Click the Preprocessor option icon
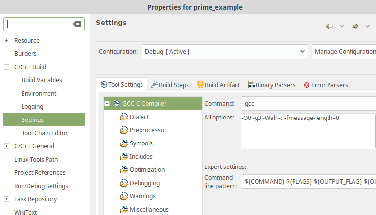The width and height of the screenshot is (376, 215). pos(124,130)
